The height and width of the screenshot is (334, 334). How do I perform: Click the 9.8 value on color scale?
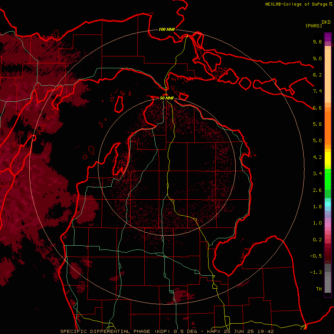point(317,42)
